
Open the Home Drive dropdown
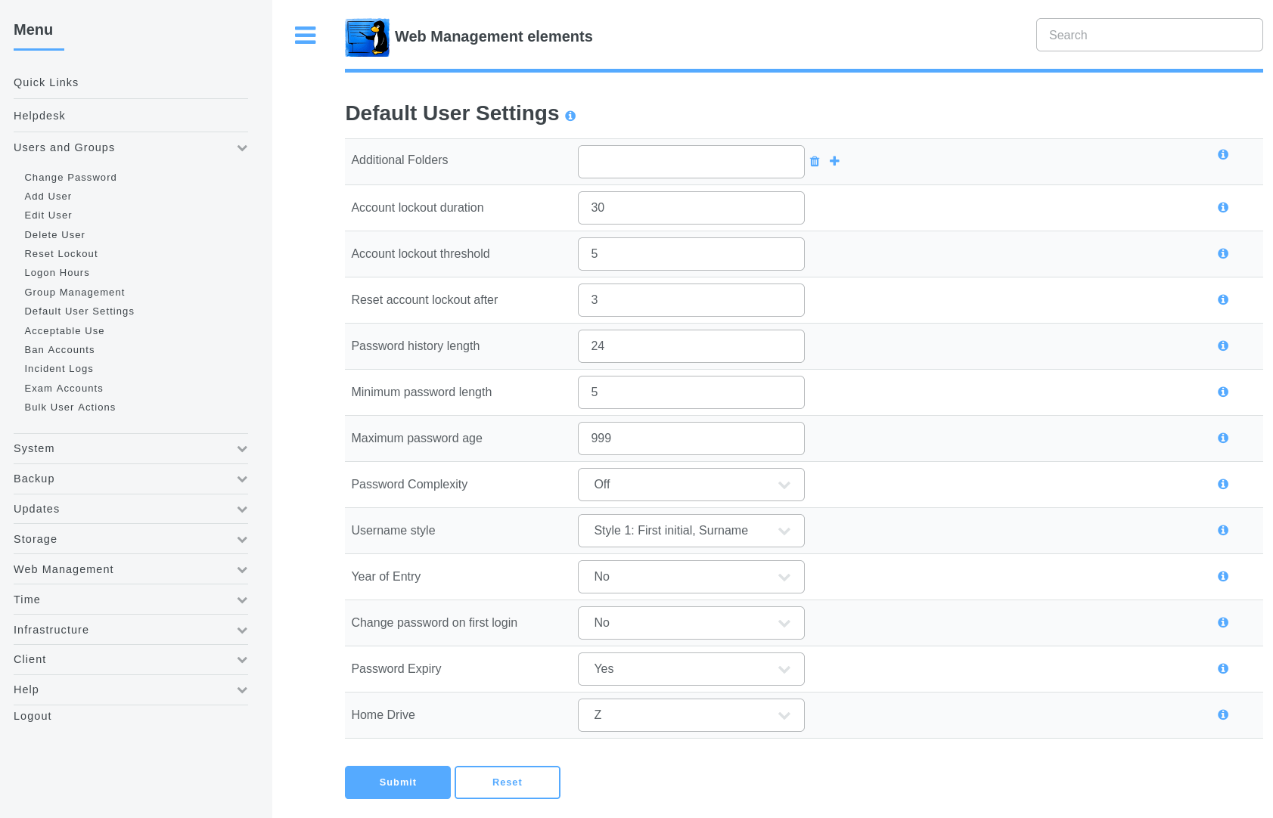click(x=691, y=715)
